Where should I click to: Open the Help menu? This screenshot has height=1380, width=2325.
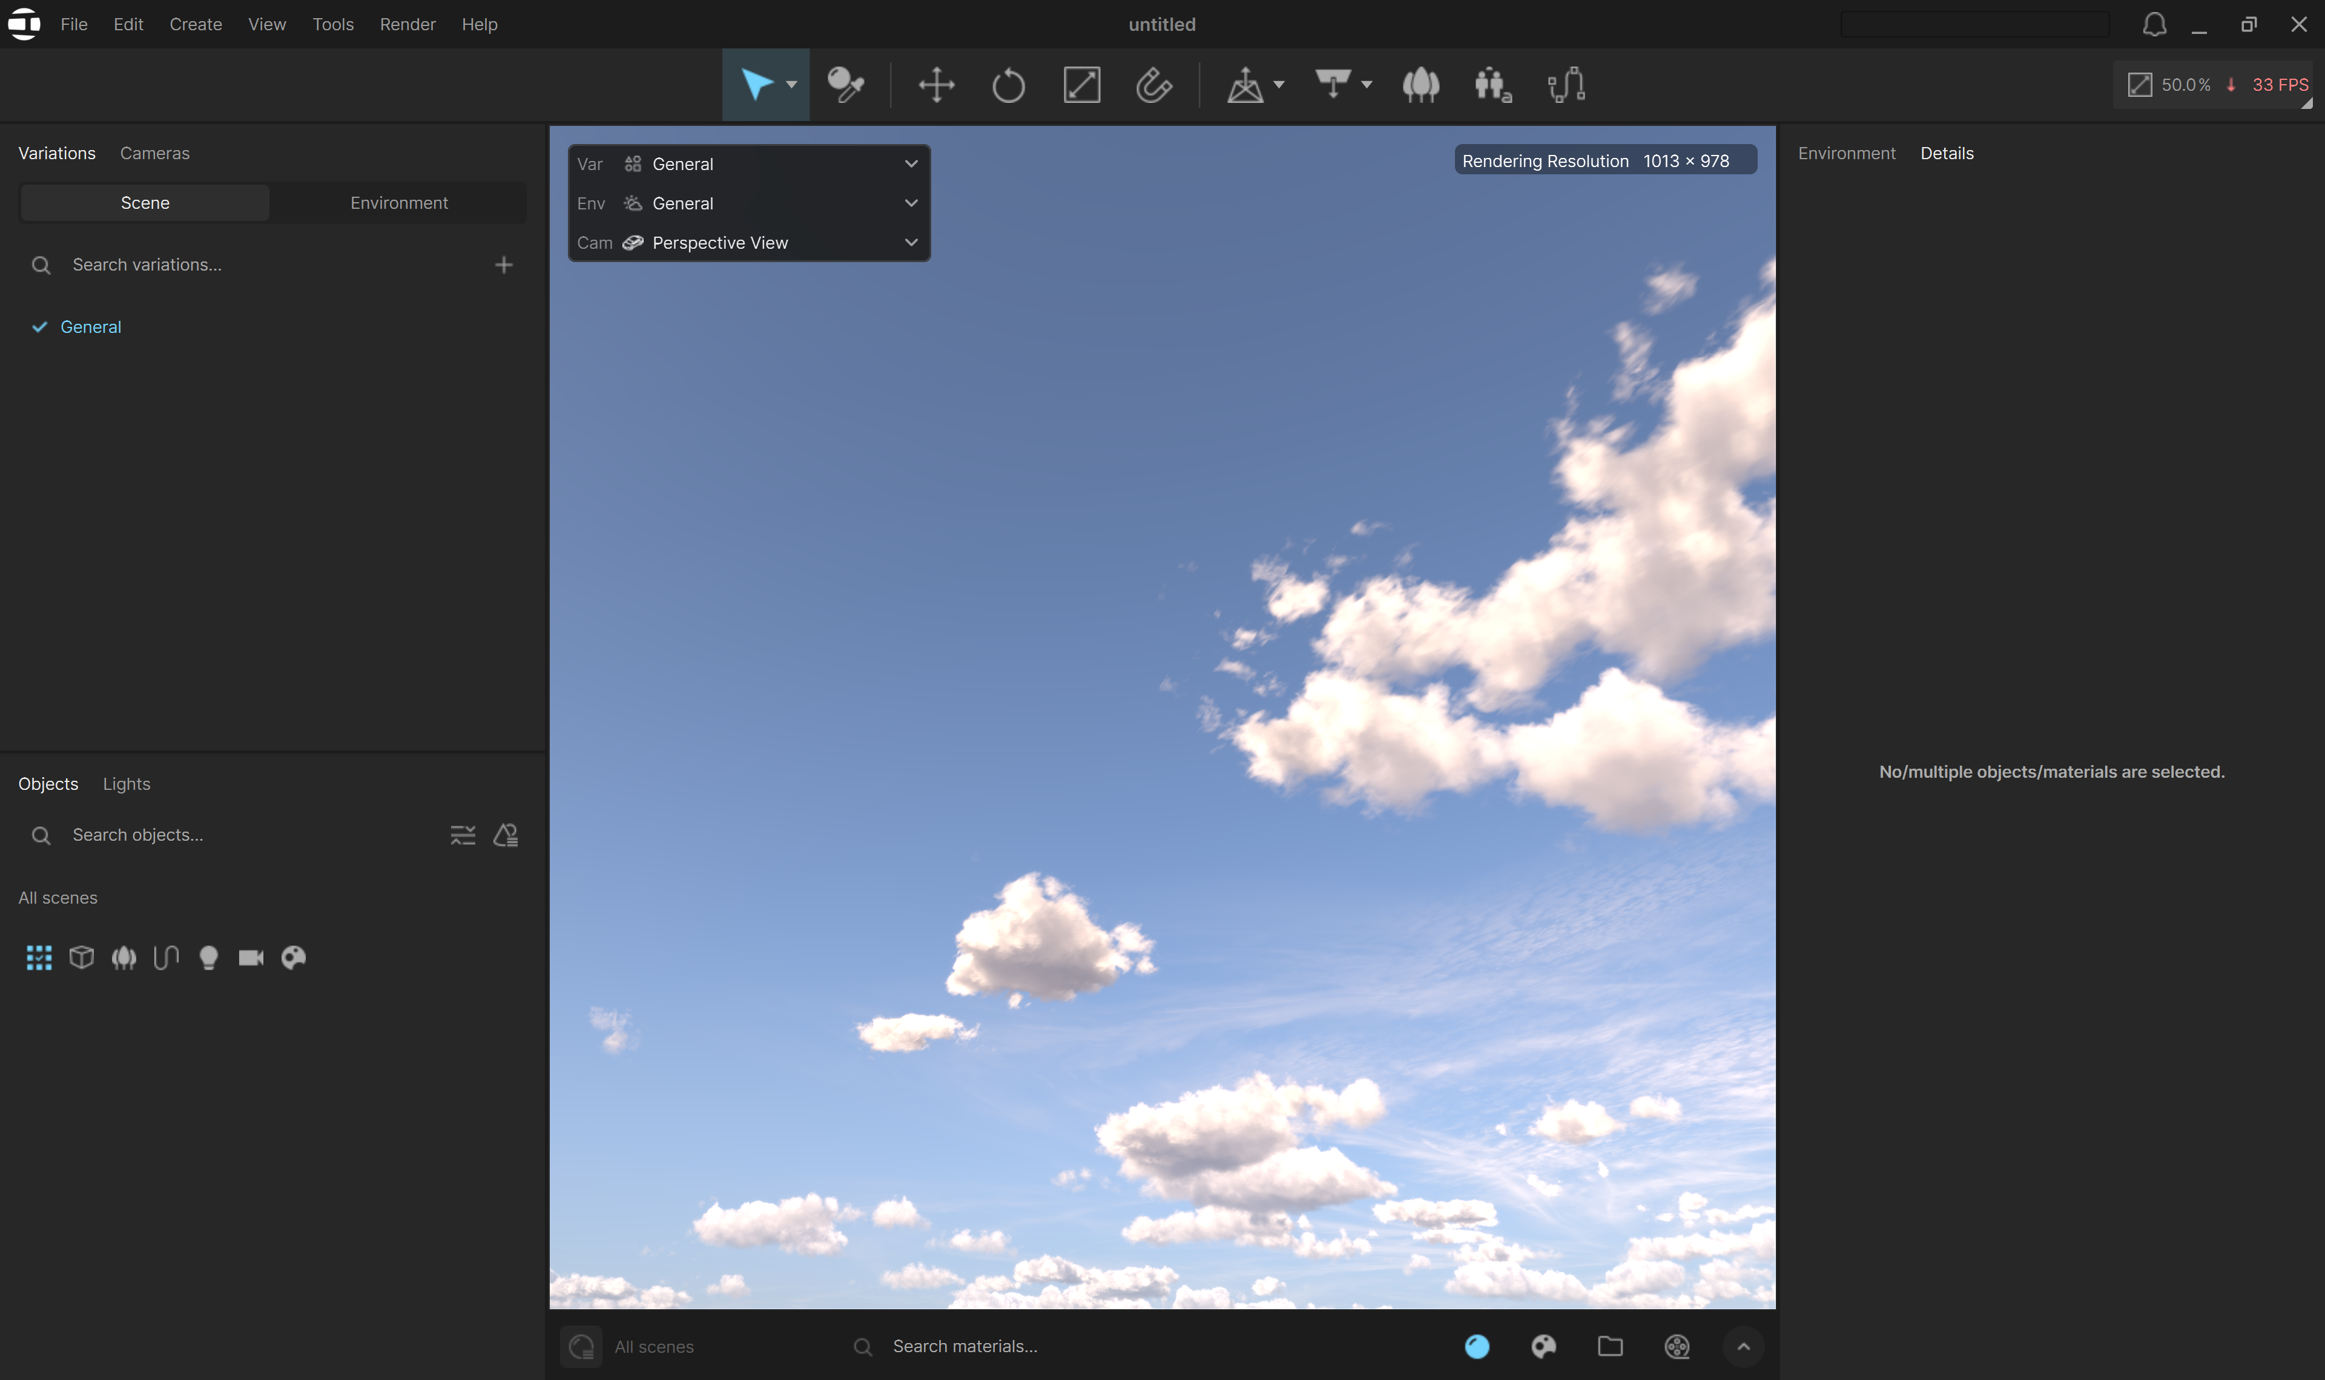tap(480, 24)
